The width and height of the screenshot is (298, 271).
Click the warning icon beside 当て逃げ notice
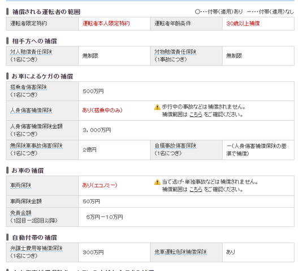click(157, 182)
